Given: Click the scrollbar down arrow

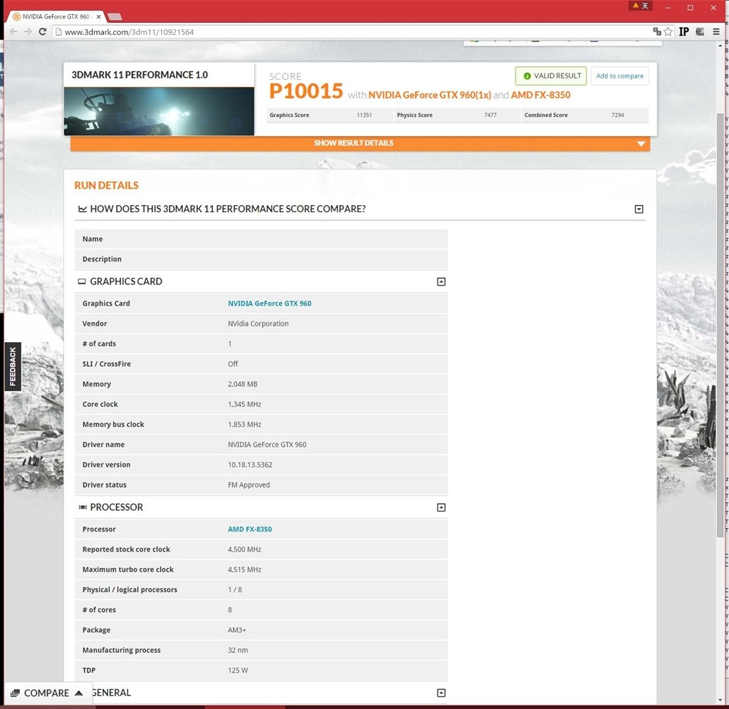Looking at the screenshot, I should click(x=720, y=700).
